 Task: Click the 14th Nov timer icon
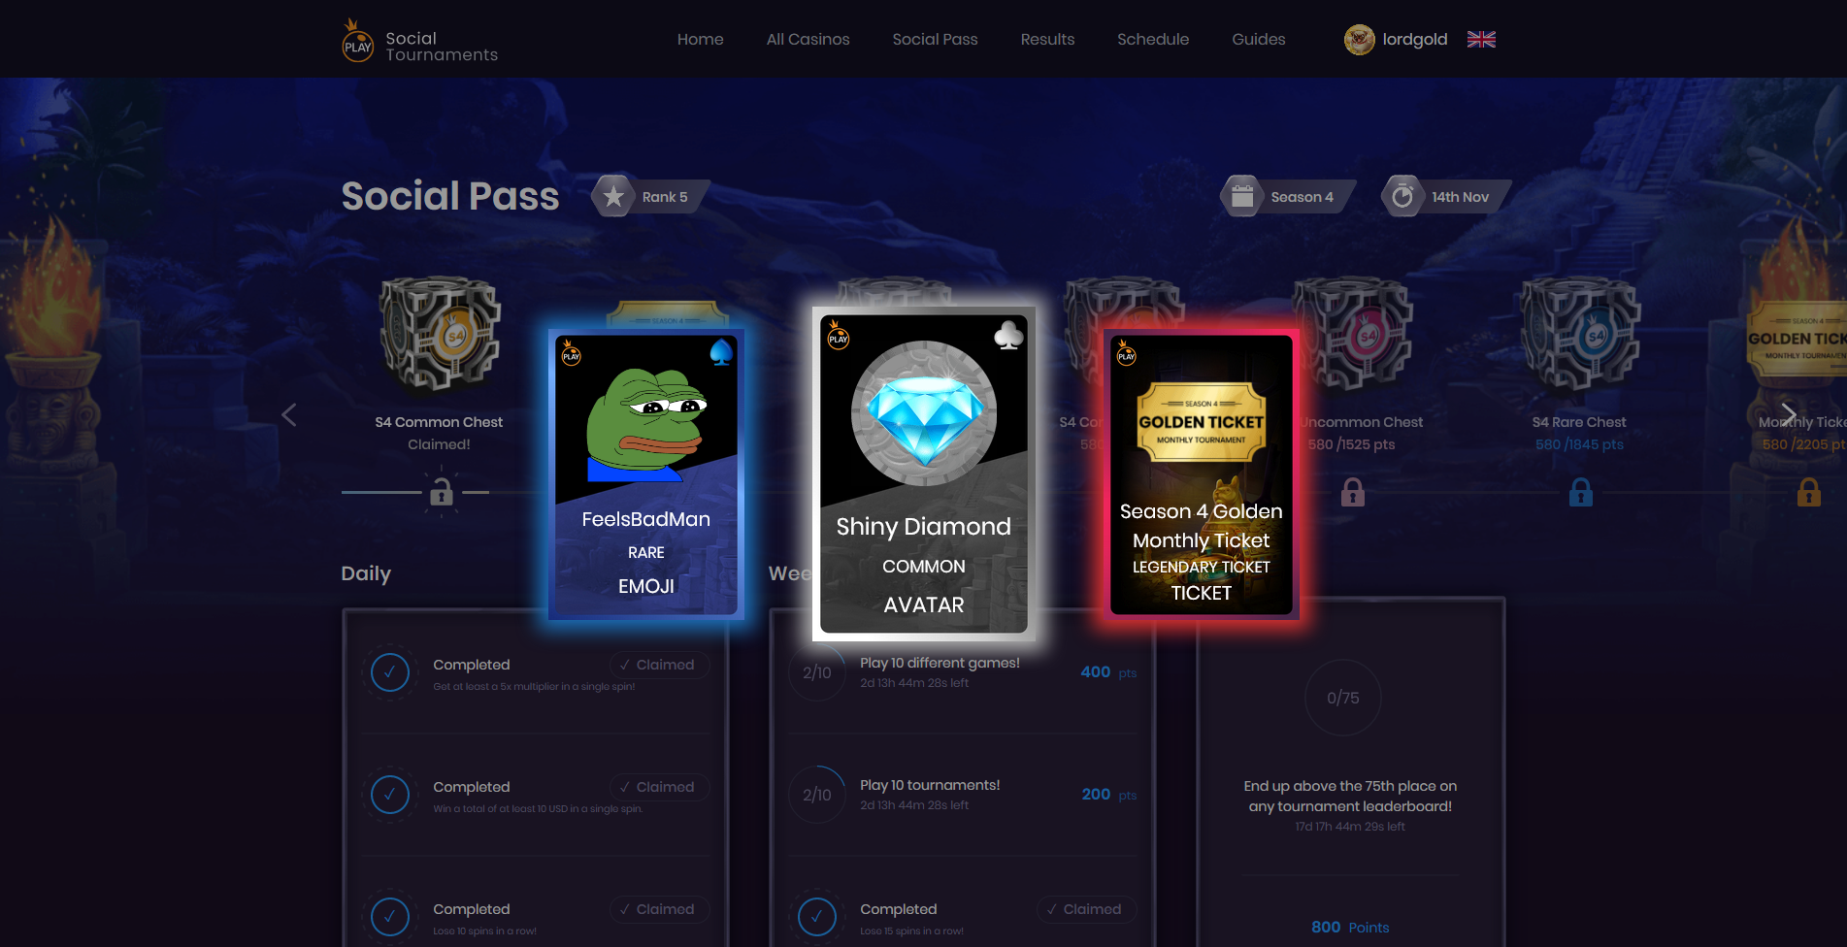pos(1402,197)
